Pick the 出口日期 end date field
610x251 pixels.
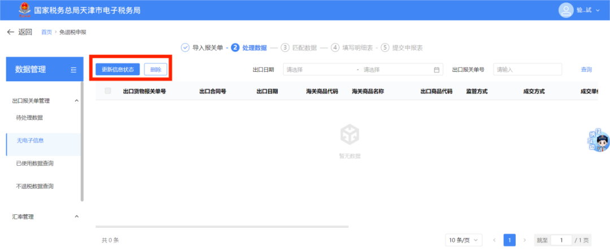point(395,70)
